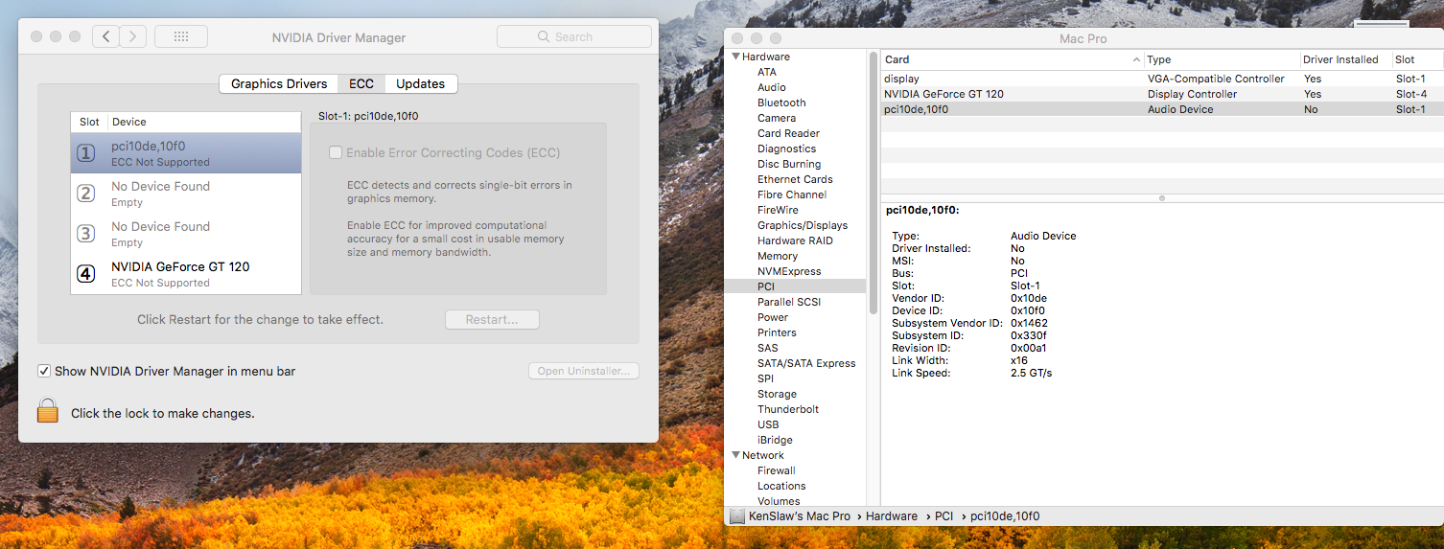
Task: Select Parallel SCSI in the sidebar
Action: coord(789,302)
